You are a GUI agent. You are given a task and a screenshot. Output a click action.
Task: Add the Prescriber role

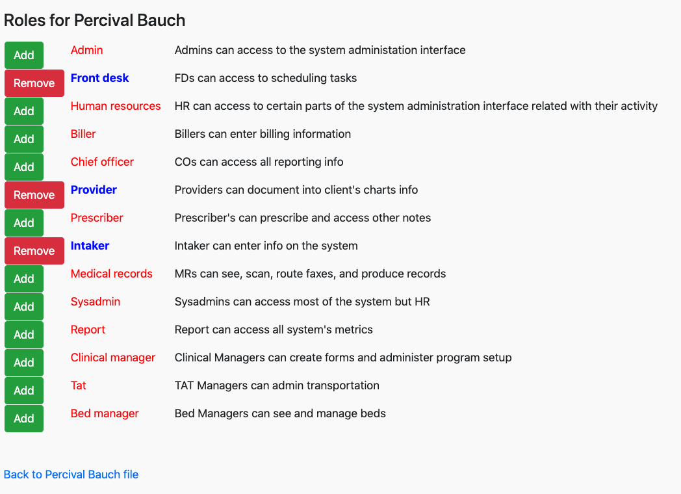[x=24, y=223]
